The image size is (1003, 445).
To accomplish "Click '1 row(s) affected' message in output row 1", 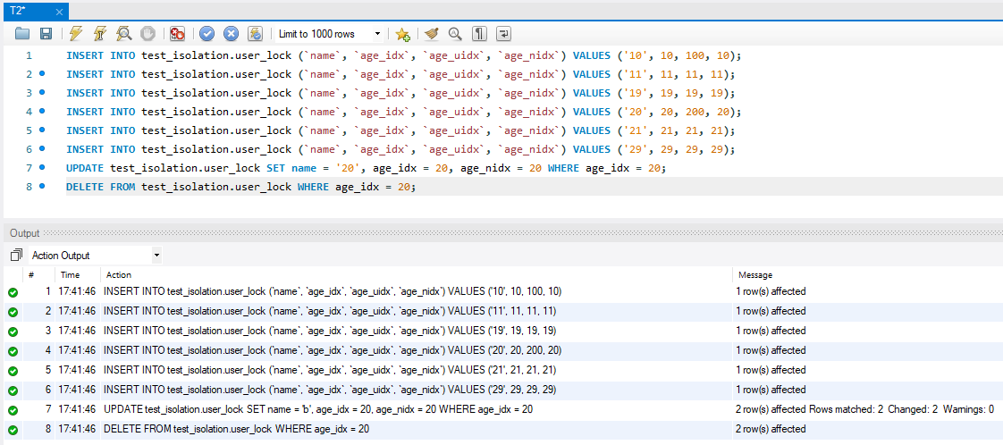I will point(771,291).
